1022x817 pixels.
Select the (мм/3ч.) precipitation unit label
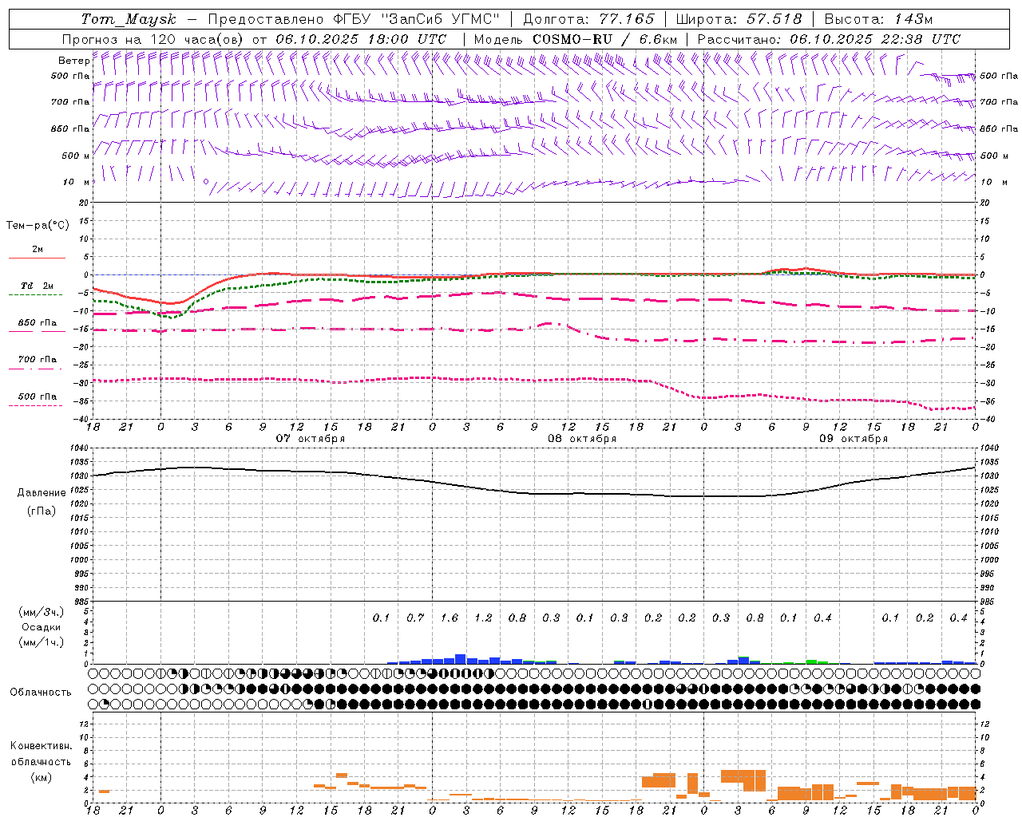(42, 612)
